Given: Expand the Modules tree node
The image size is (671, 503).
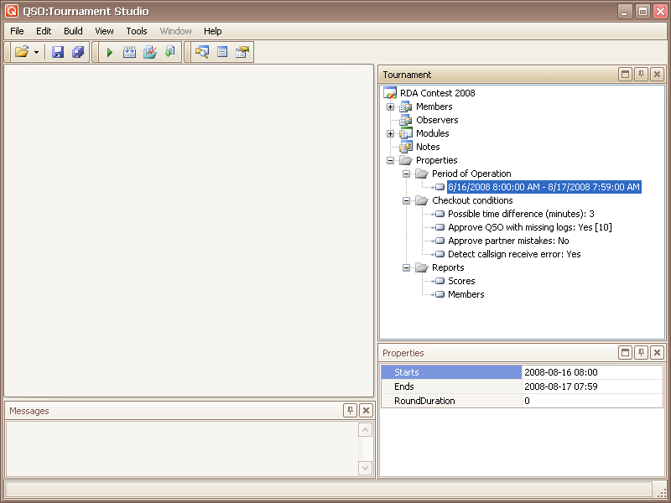Looking at the screenshot, I should tap(390, 133).
